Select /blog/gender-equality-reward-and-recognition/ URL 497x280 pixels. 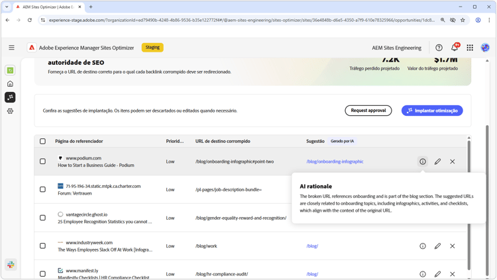click(241, 218)
